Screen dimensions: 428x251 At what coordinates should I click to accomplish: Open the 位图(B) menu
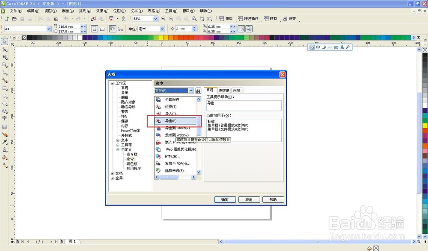(119, 11)
